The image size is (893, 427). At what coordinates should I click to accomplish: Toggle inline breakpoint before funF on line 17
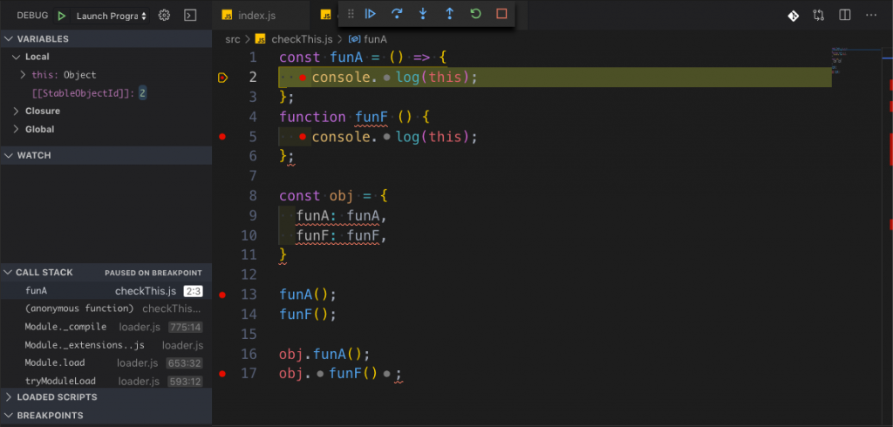point(320,374)
